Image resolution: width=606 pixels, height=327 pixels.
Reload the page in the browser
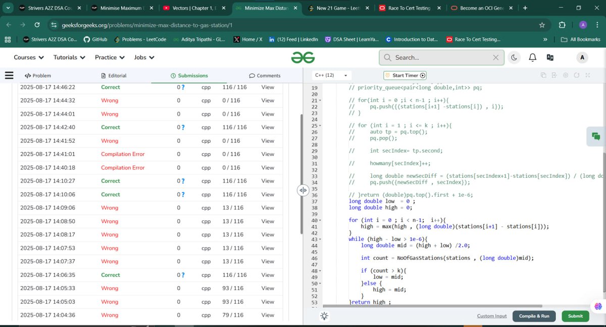tap(37, 25)
